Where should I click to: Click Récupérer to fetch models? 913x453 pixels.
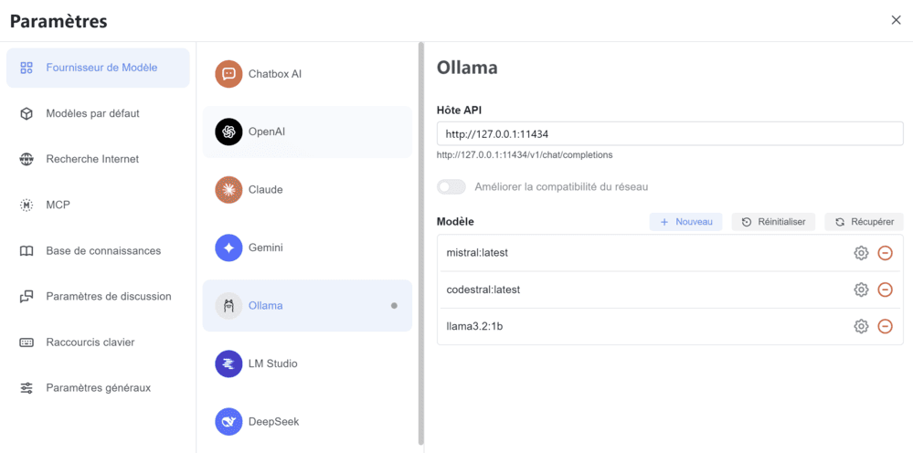point(864,222)
